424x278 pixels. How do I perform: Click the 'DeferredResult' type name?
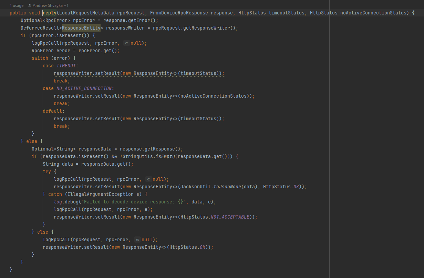tap(40, 28)
